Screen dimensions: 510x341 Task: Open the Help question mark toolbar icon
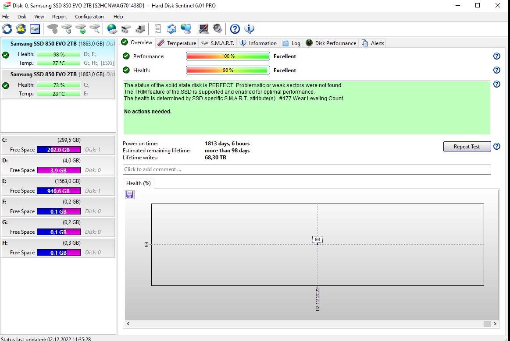(235, 29)
